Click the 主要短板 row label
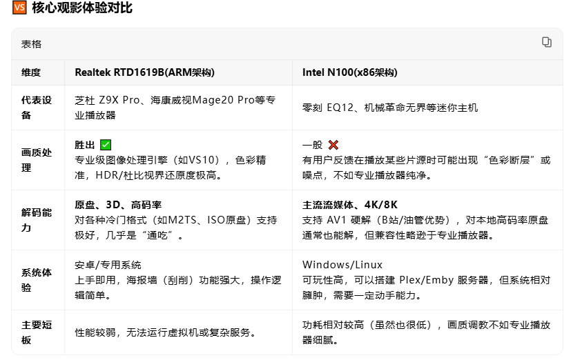 [37, 332]
